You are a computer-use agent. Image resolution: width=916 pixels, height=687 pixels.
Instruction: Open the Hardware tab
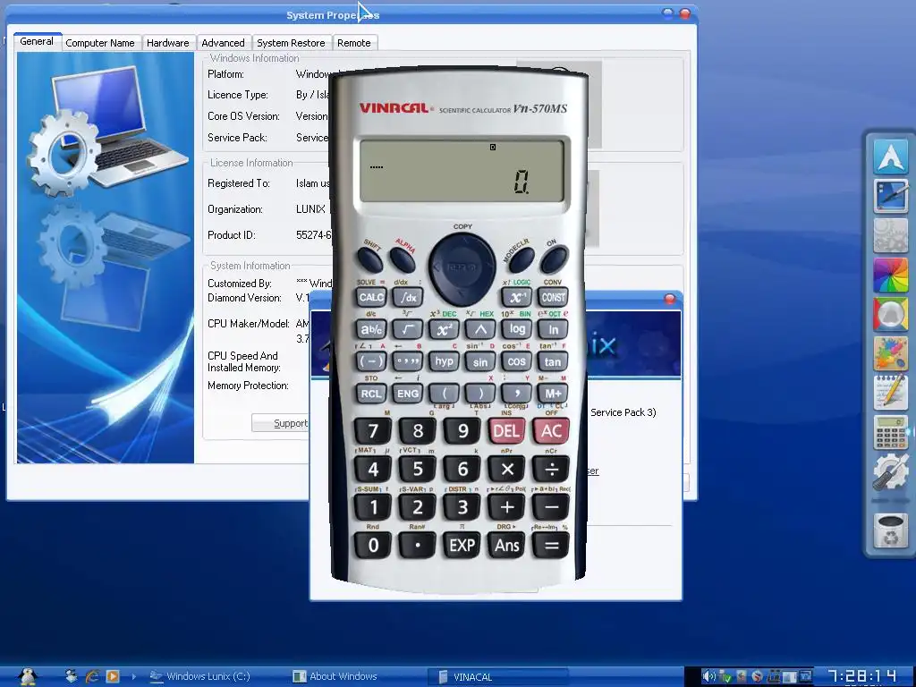167,43
